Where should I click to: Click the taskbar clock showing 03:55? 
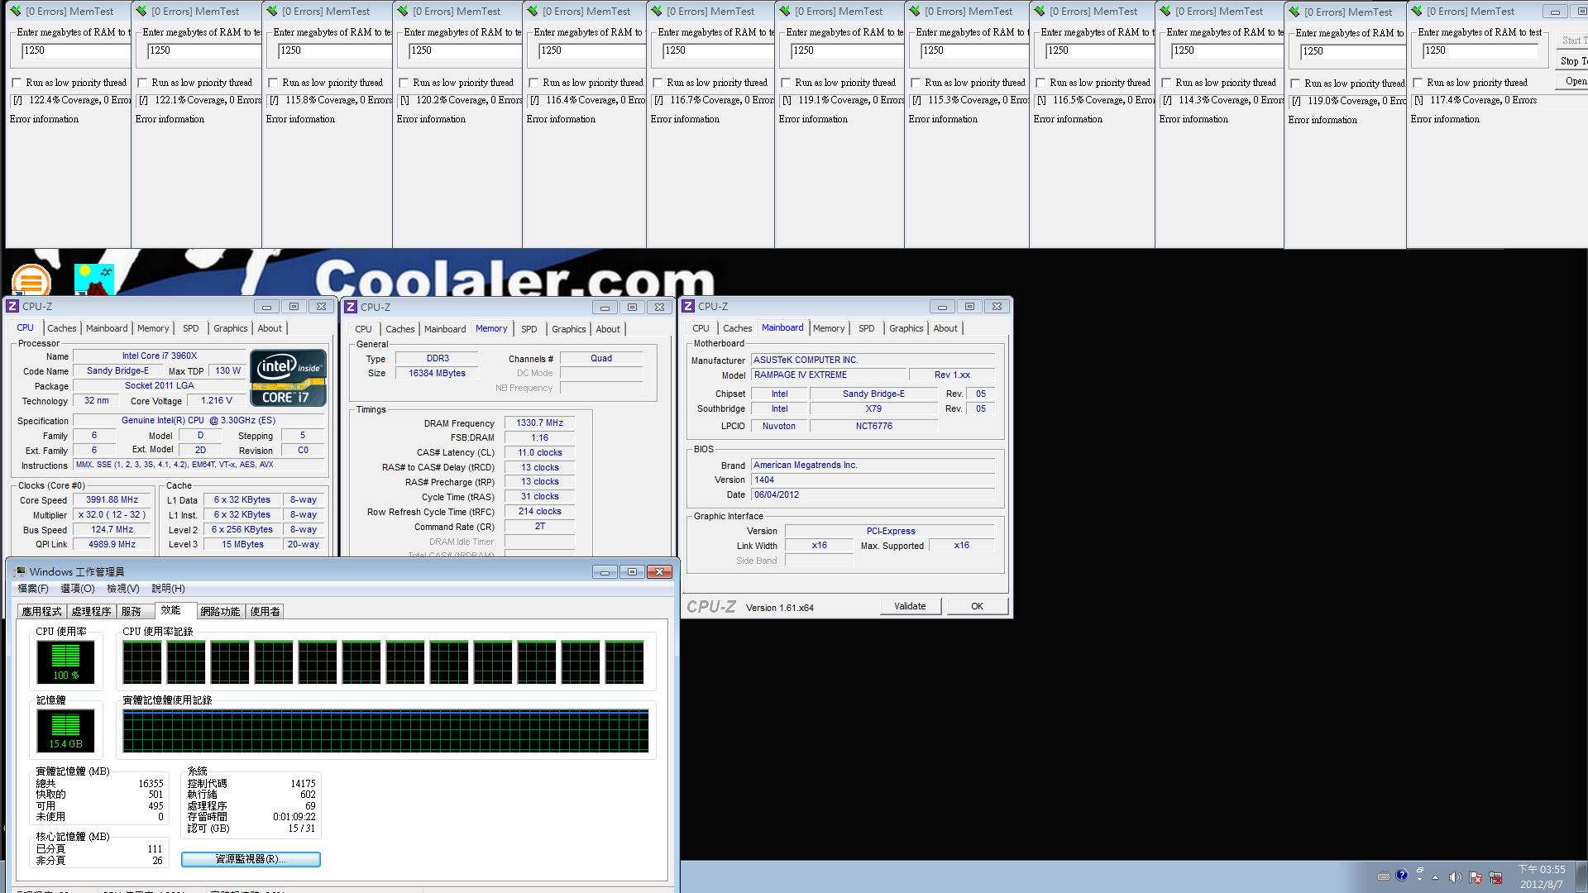[x=1541, y=876]
